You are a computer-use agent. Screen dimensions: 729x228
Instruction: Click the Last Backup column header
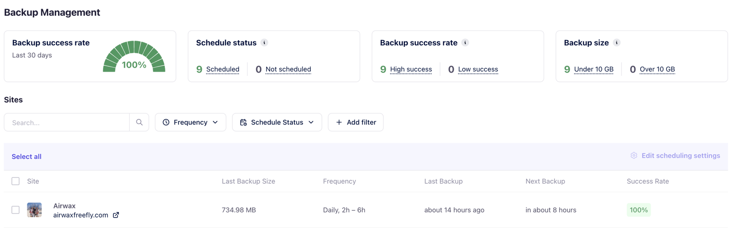443,181
